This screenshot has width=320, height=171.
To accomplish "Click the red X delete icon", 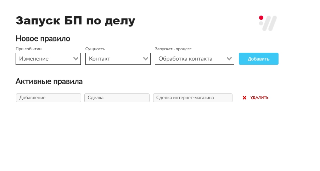I will (245, 98).
